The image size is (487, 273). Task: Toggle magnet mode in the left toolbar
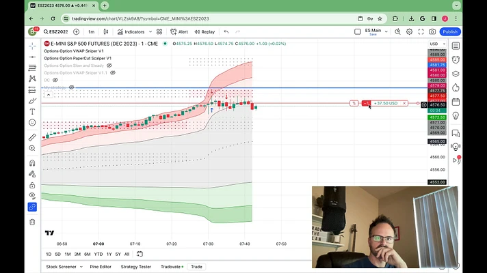tap(32, 163)
